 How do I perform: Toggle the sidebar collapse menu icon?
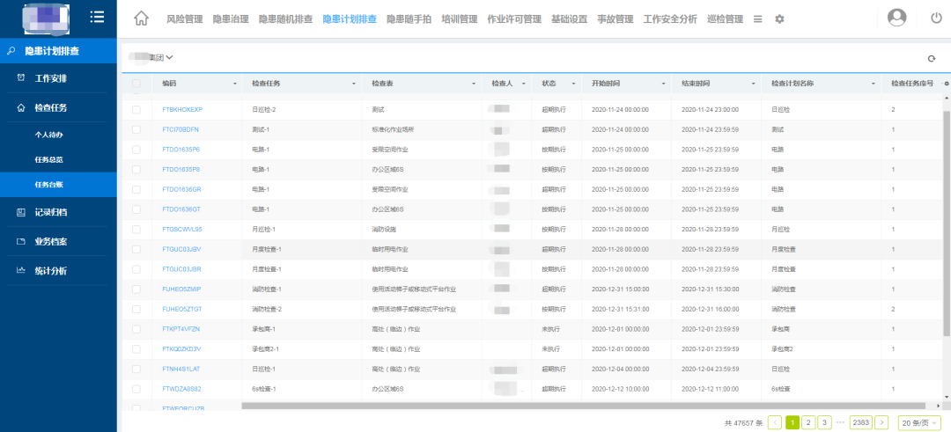[x=98, y=17]
